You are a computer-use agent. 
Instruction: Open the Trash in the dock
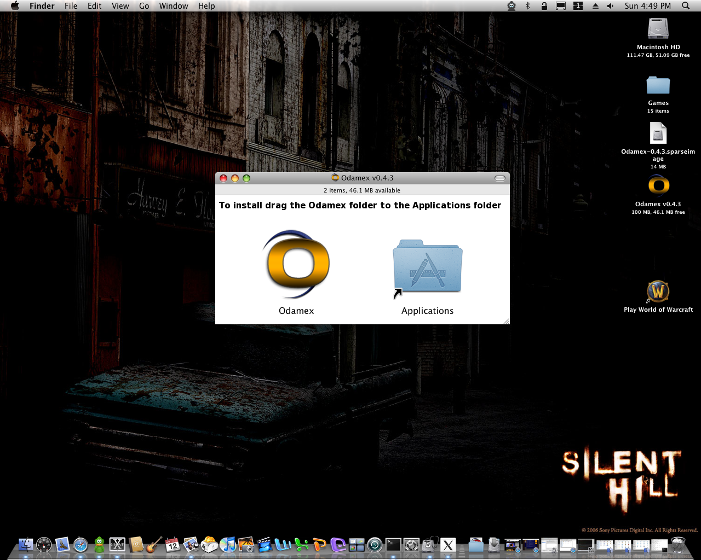click(678, 545)
